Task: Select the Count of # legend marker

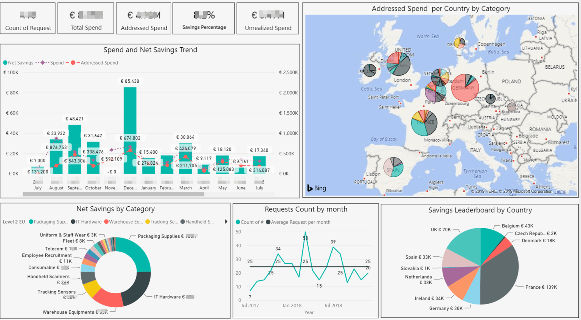Action: (x=238, y=222)
